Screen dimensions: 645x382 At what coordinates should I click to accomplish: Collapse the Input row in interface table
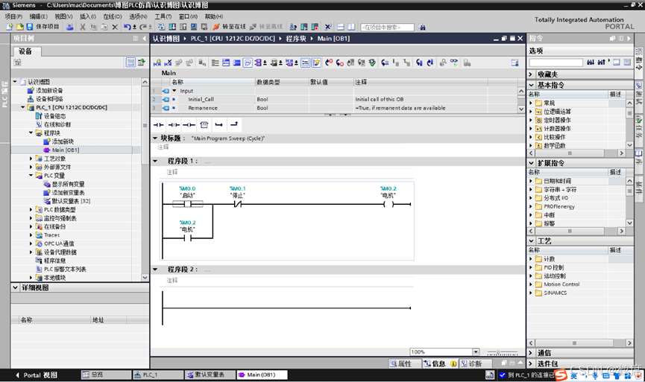[174, 91]
